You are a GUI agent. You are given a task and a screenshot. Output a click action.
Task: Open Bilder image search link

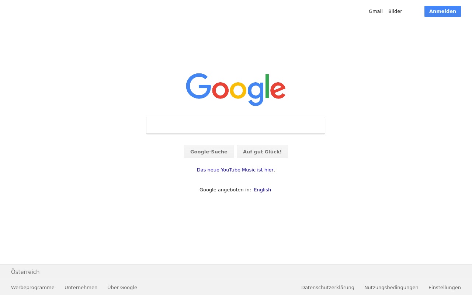point(395,11)
